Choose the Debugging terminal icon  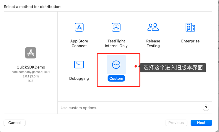click(x=79, y=65)
